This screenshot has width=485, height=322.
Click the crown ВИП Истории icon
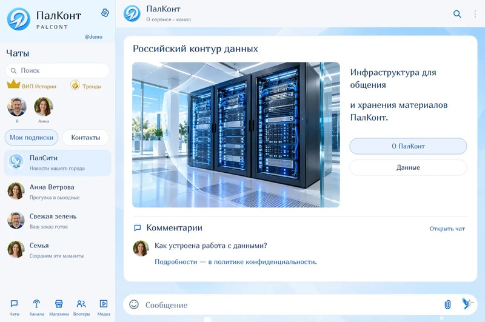click(13, 84)
